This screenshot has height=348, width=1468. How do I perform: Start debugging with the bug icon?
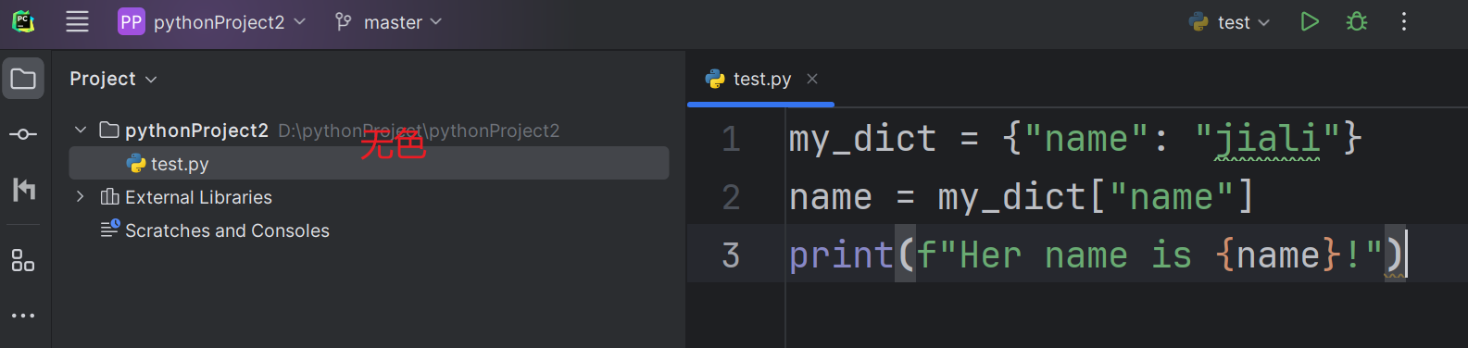point(1357,21)
